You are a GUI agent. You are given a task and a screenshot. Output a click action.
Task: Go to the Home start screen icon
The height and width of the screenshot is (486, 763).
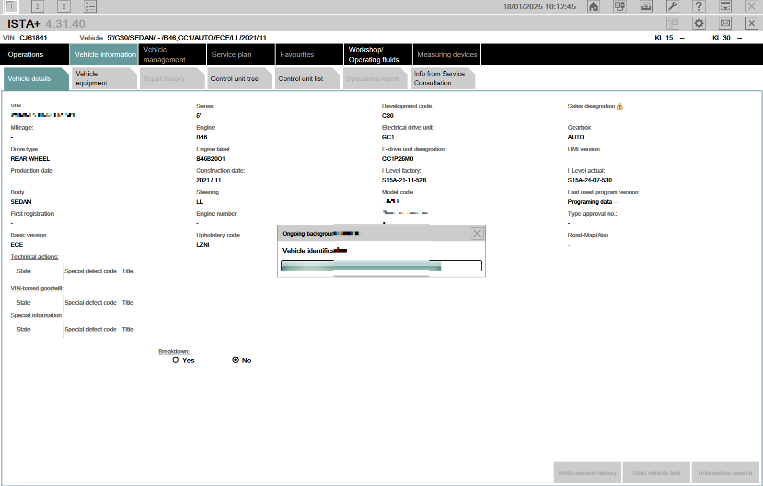[593, 6]
